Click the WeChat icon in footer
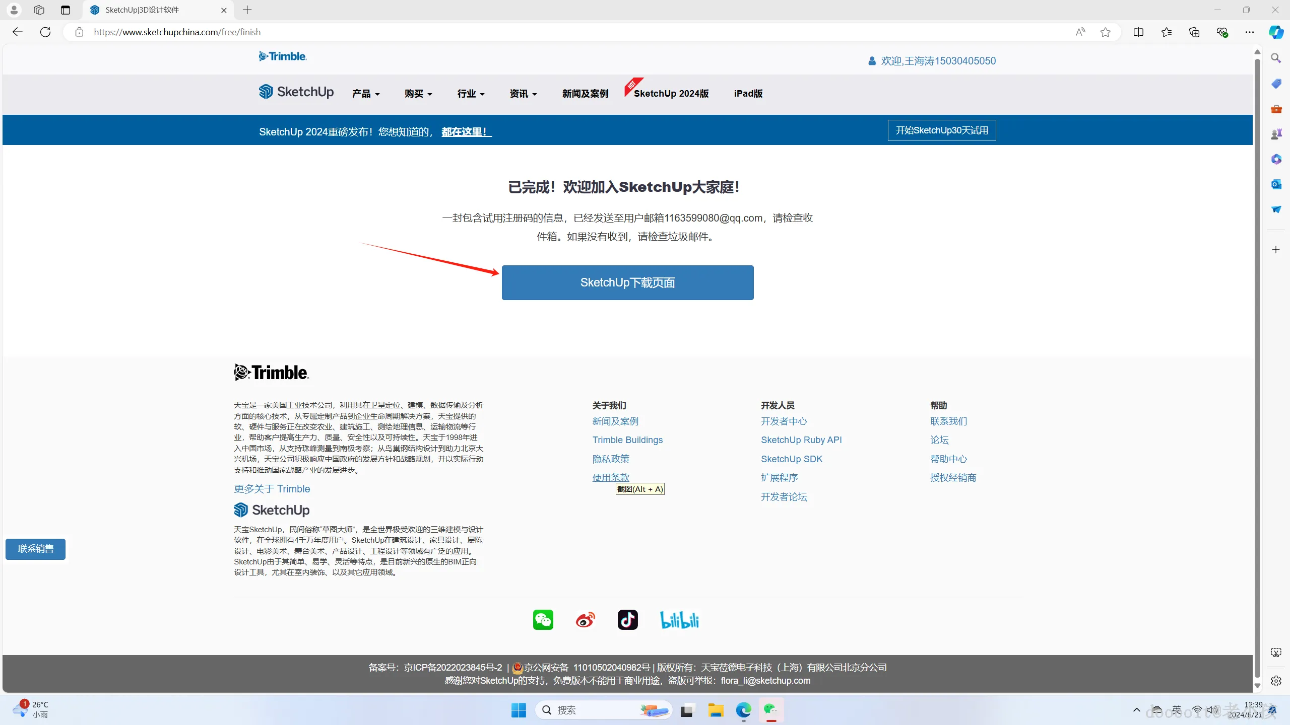This screenshot has width=1290, height=725. click(x=543, y=620)
